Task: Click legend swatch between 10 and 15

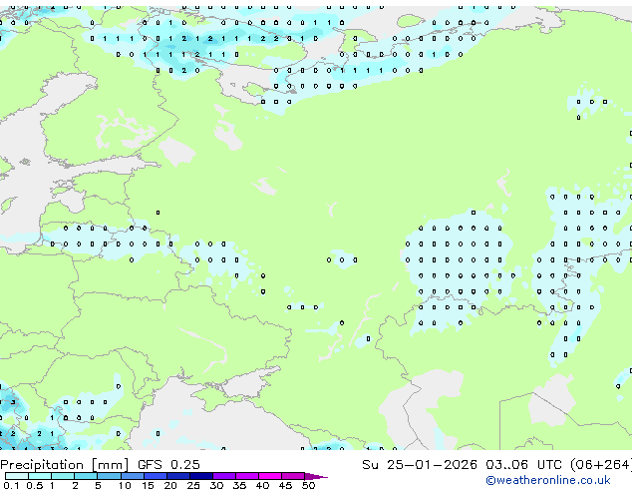Action: pos(133,476)
